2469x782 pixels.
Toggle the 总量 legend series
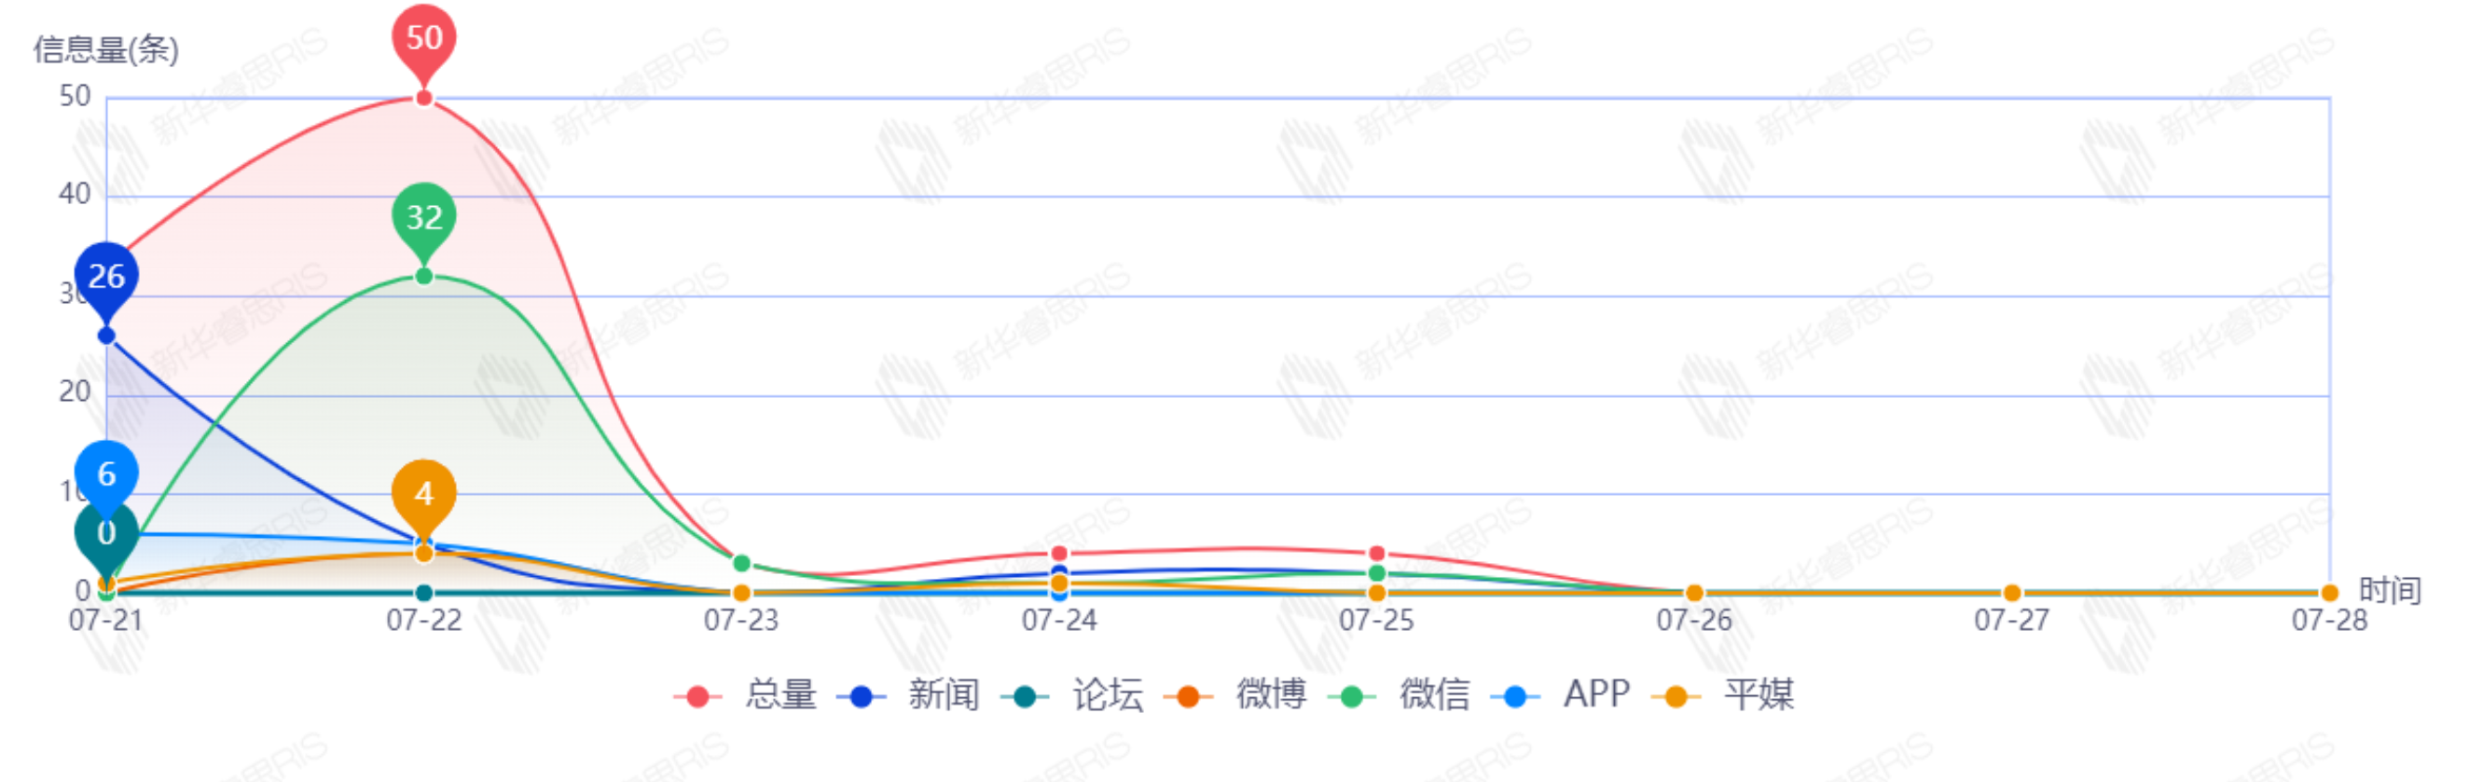745,694
